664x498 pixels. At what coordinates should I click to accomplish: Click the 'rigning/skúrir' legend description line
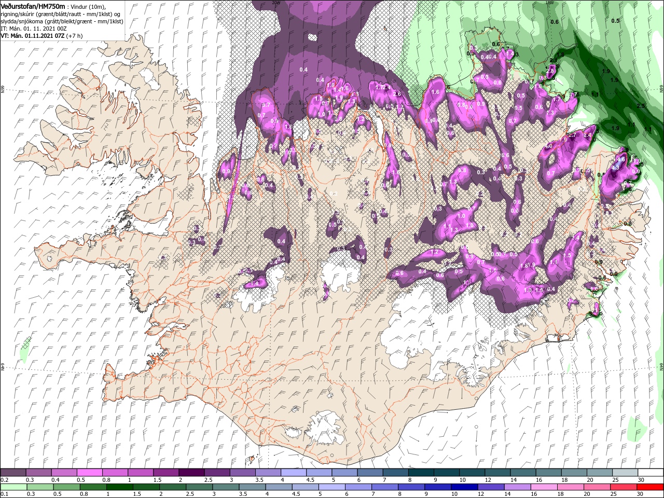[61, 13]
